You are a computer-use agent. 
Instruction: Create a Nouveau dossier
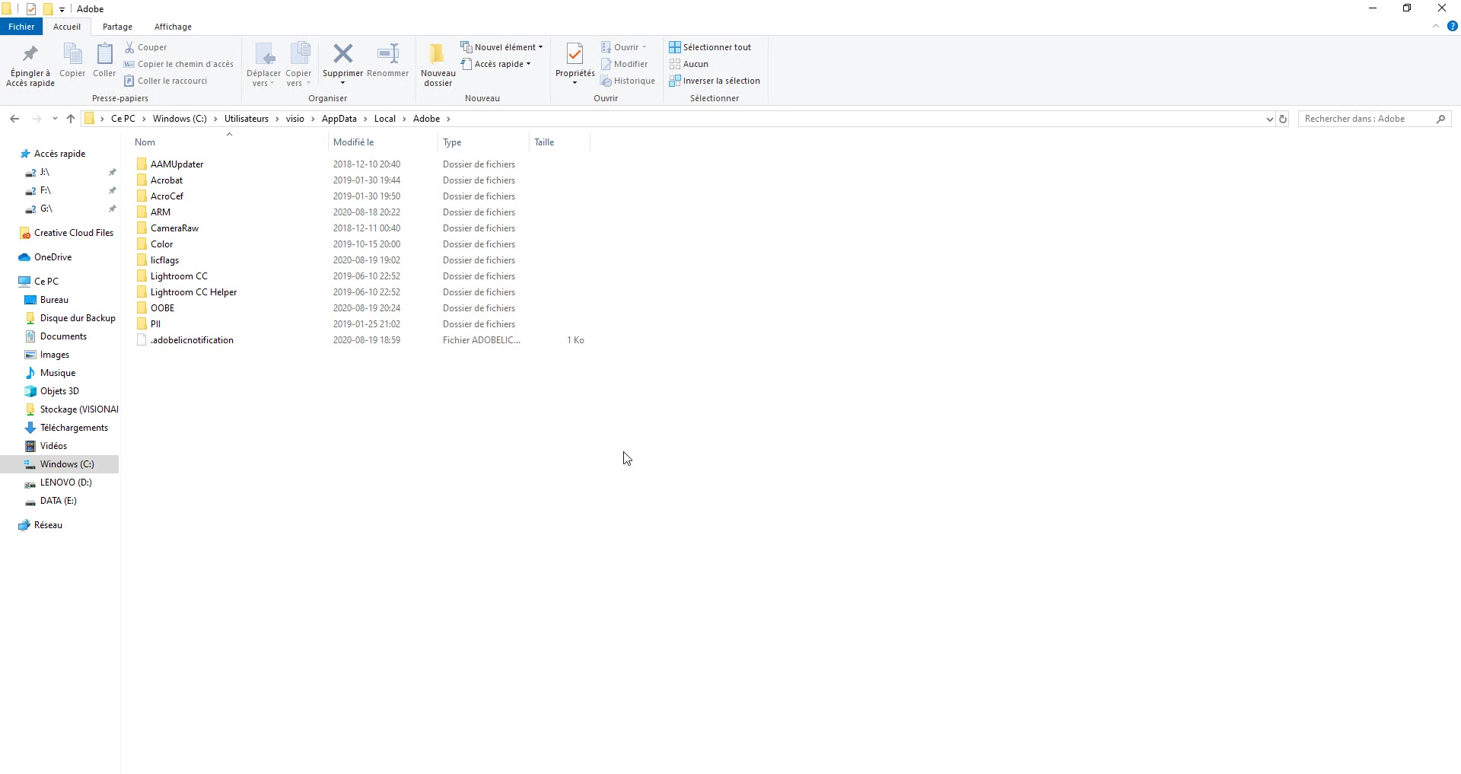click(438, 65)
